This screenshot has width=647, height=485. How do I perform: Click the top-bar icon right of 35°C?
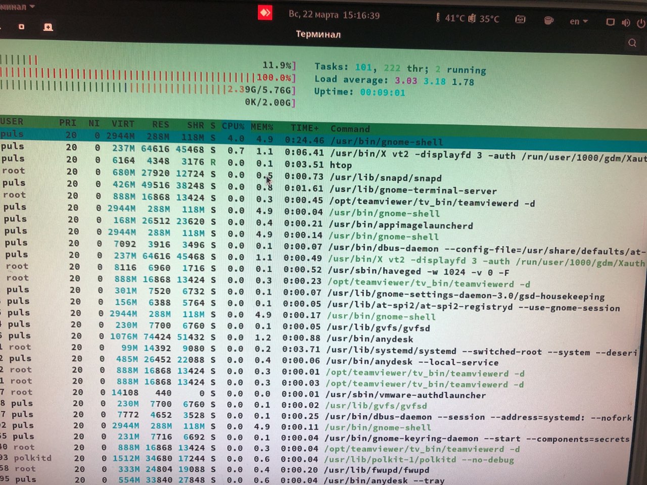click(x=520, y=19)
